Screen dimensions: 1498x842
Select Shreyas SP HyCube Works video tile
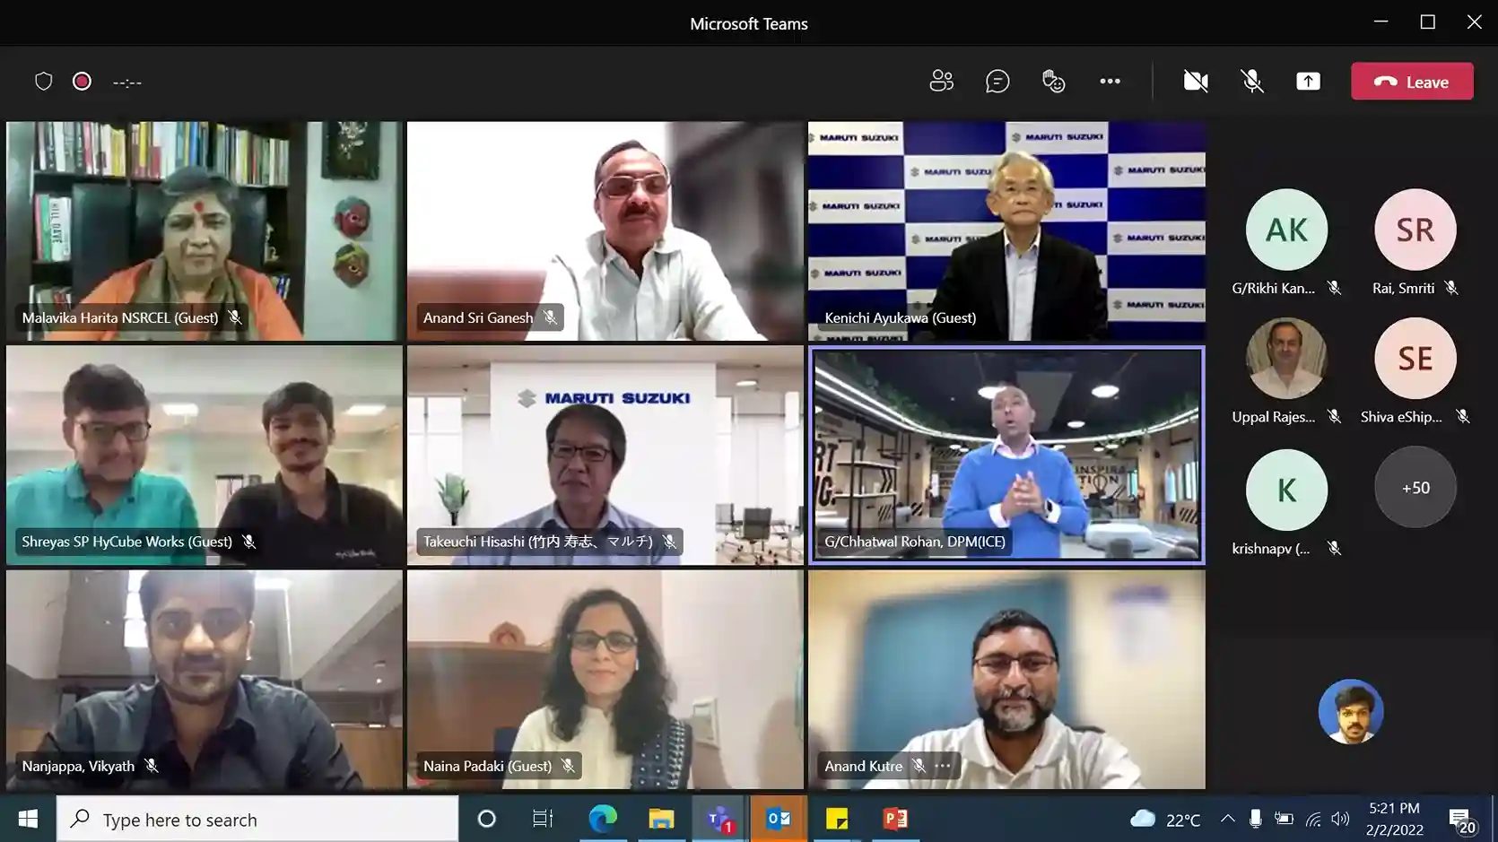click(205, 456)
